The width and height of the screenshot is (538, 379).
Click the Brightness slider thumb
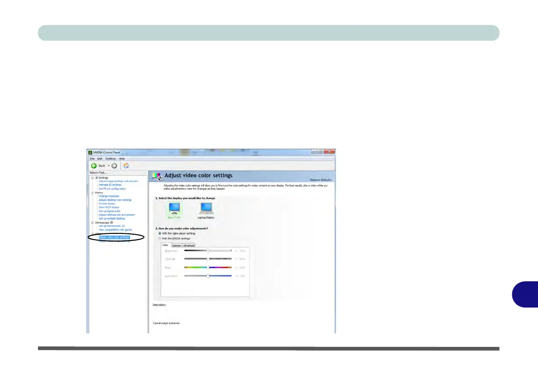click(x=208, y=251)
